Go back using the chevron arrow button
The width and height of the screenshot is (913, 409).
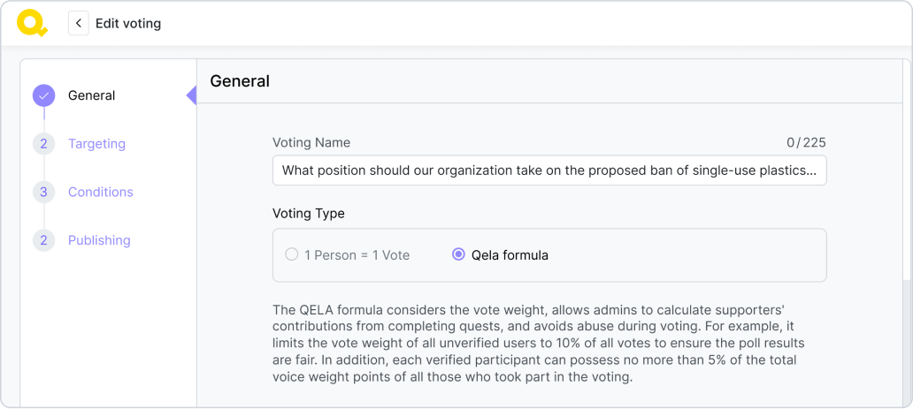(x=79, y=24)
